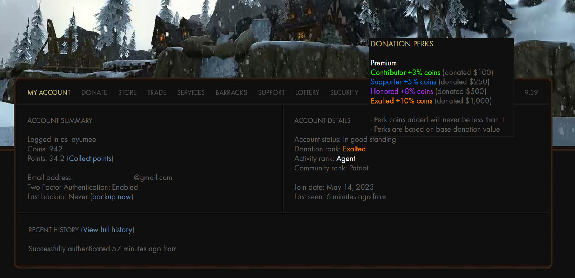Go to the Donate page
This screenshot has height=278, width=575.
94,92
